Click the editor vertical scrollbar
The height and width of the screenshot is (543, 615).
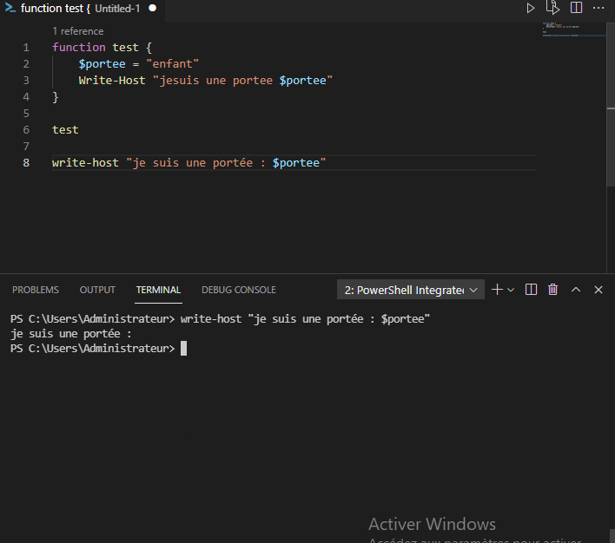611,78
